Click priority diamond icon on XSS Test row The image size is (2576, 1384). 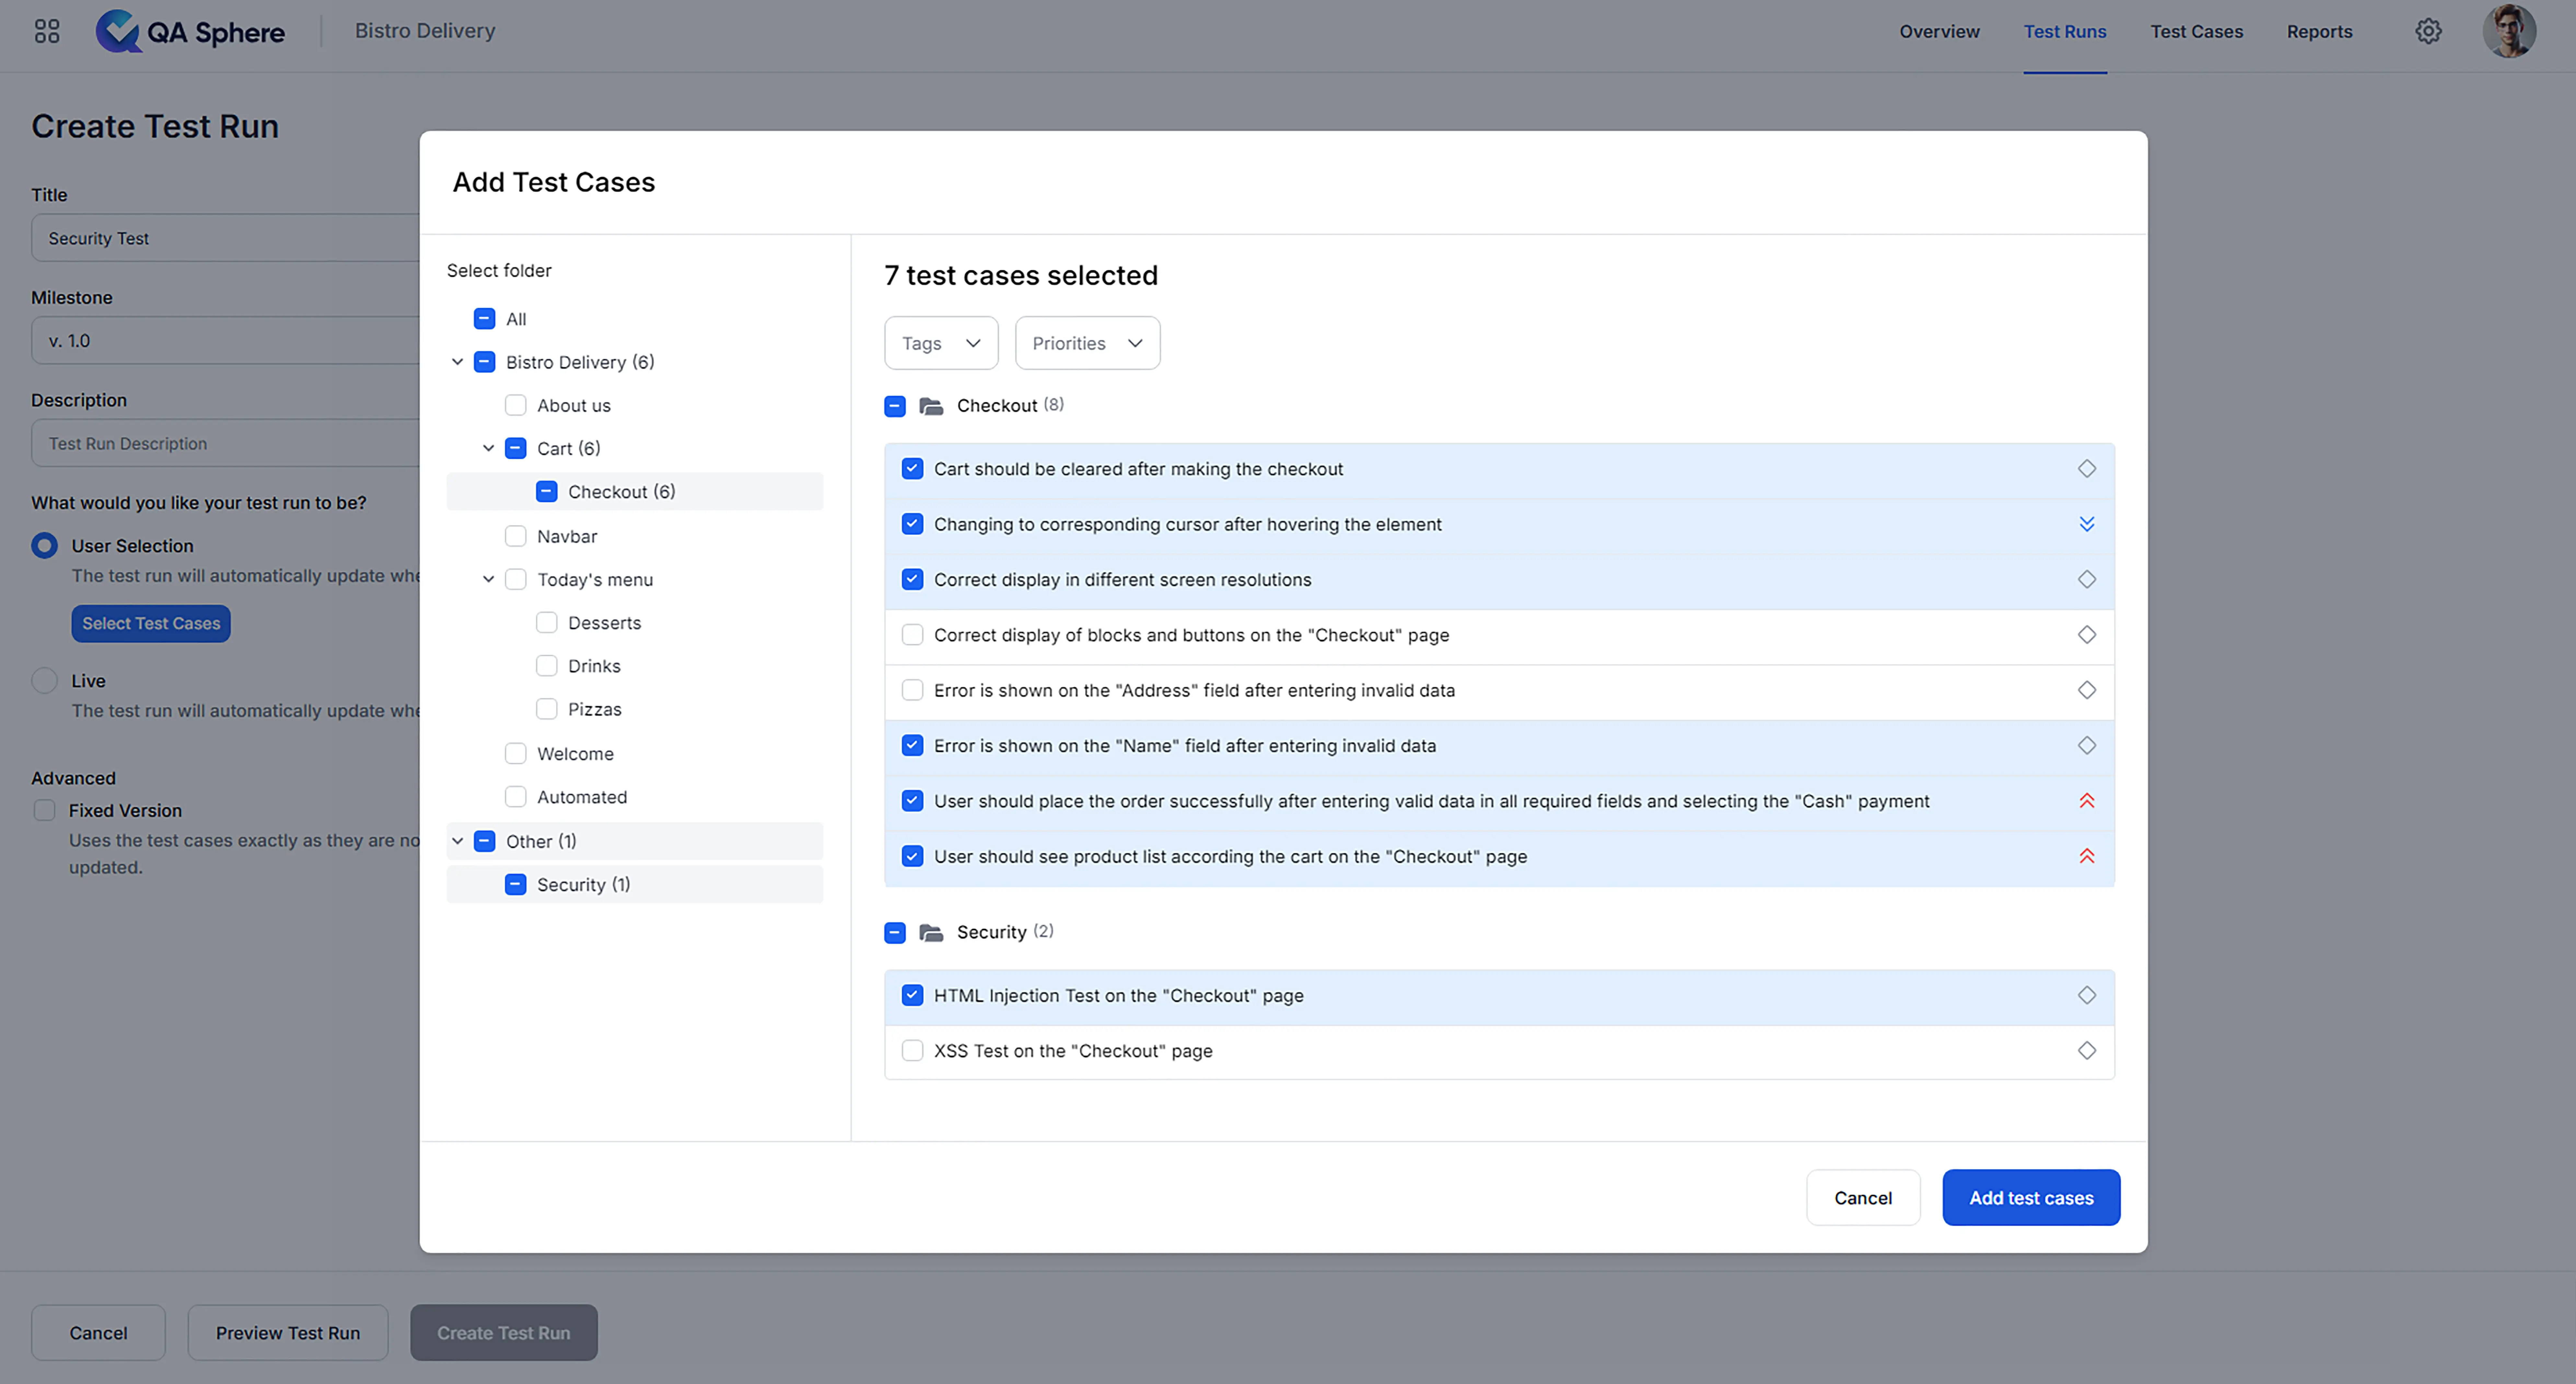pos(2086,1051)
